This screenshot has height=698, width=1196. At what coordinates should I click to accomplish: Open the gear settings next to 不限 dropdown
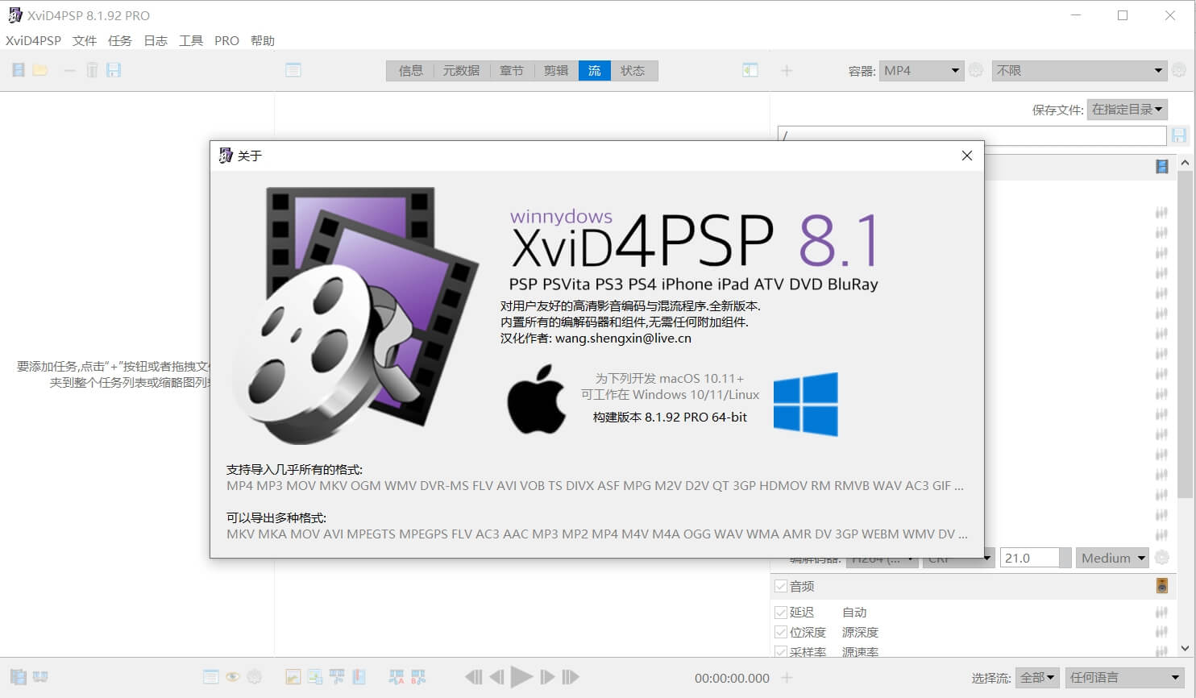tap(1179, 70)
